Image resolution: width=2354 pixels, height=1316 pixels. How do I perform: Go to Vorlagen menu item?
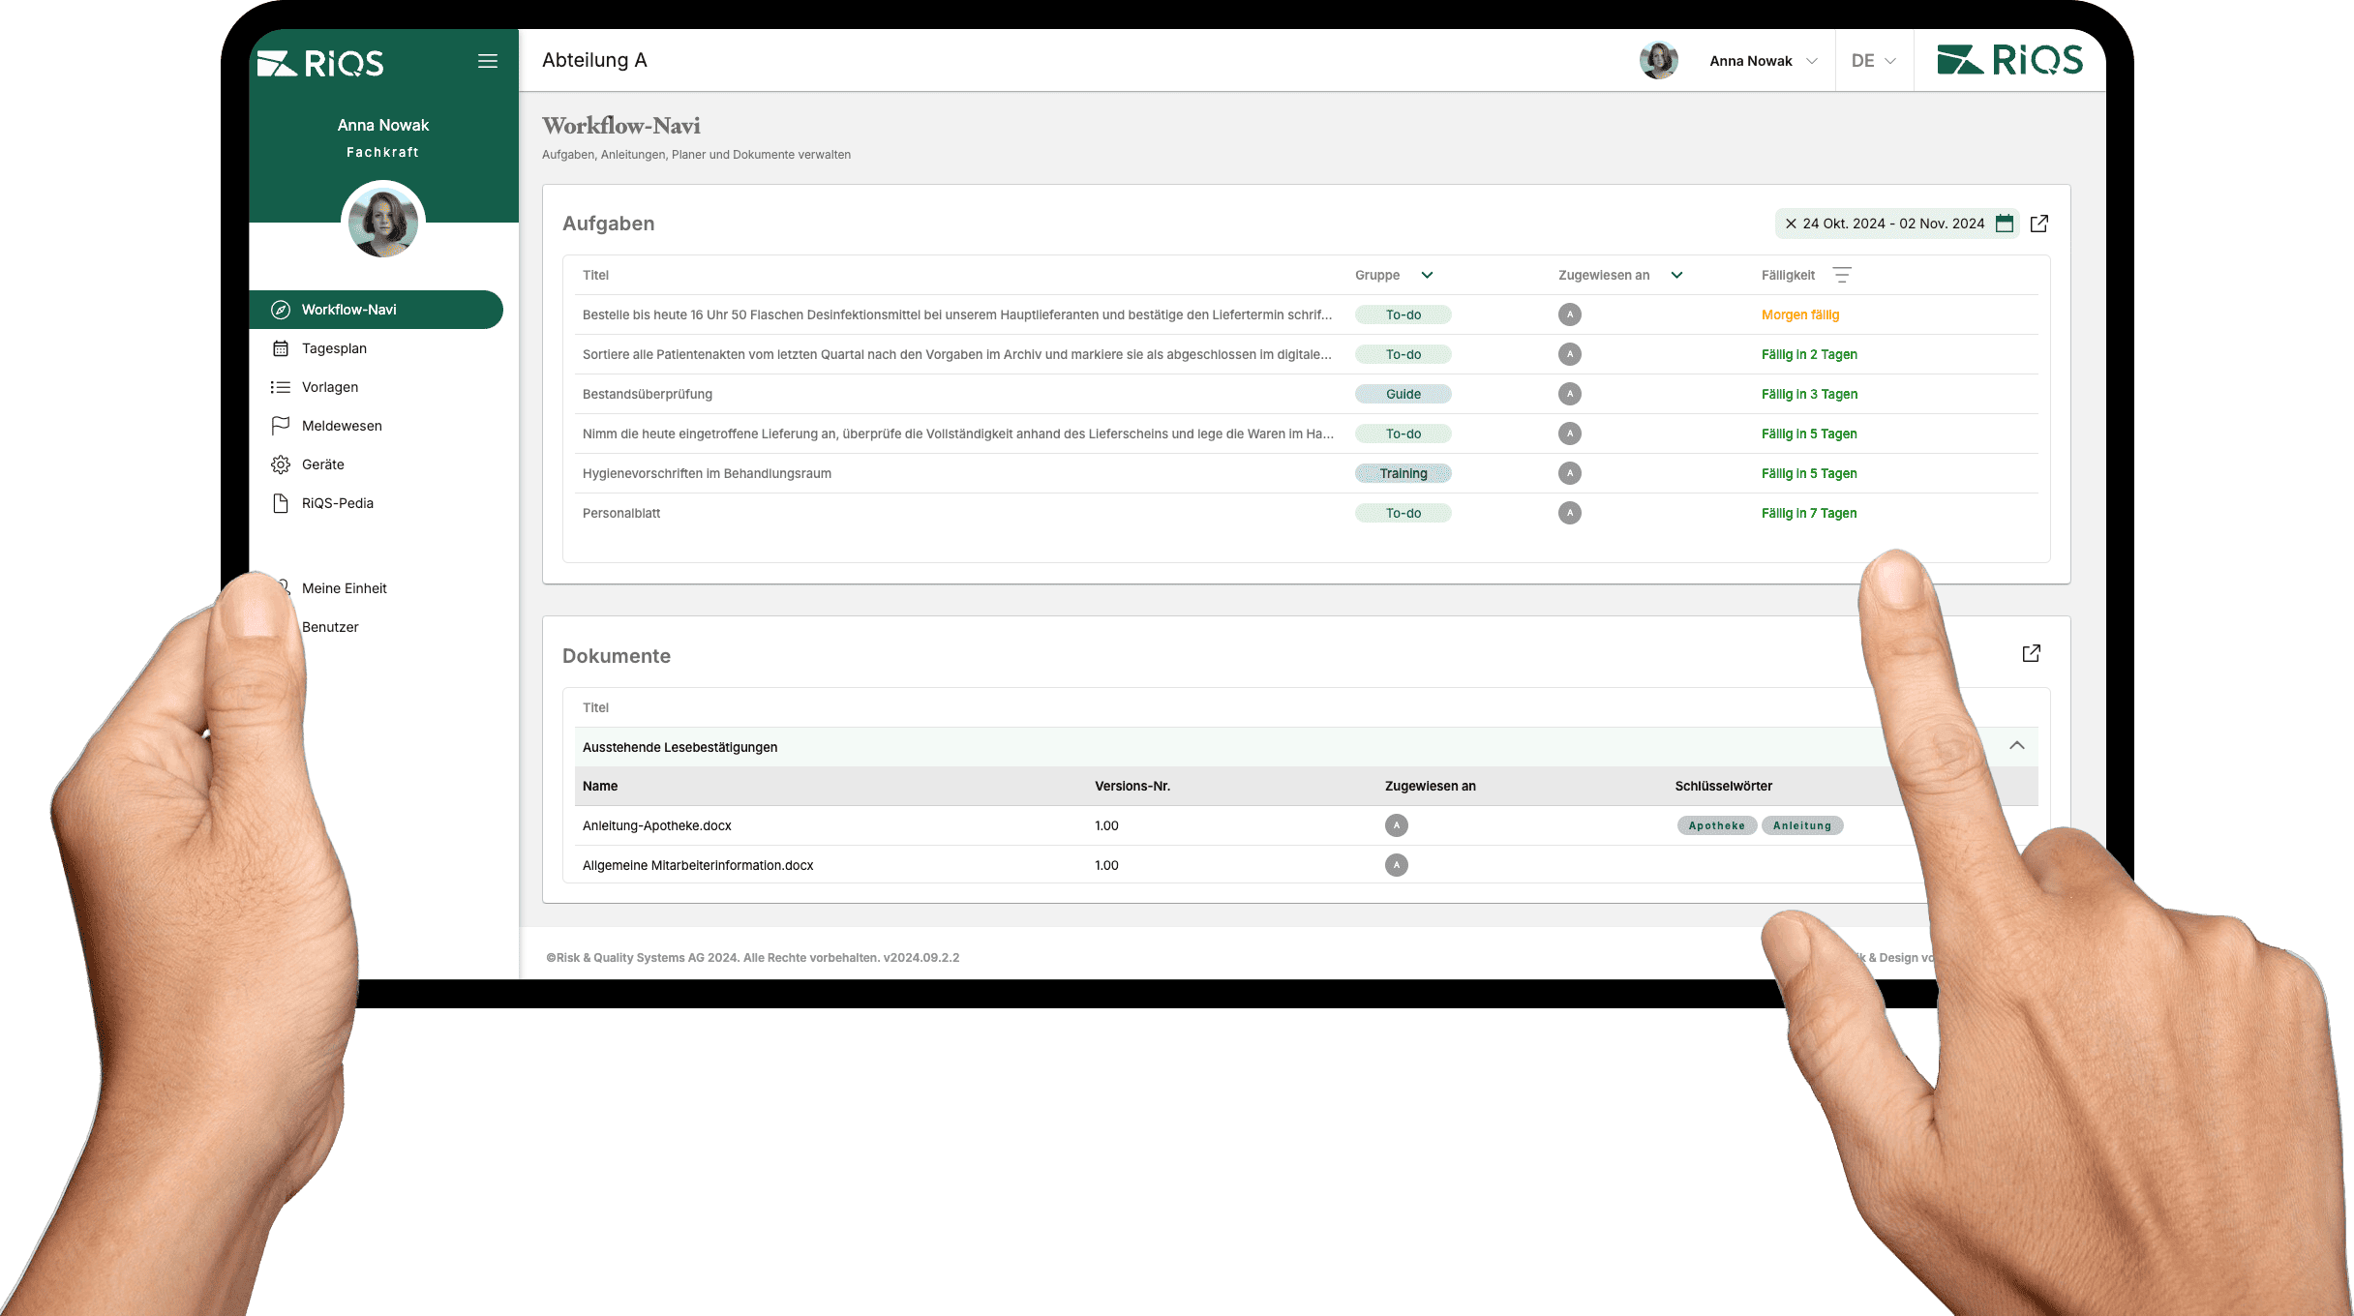click(330, 387)
